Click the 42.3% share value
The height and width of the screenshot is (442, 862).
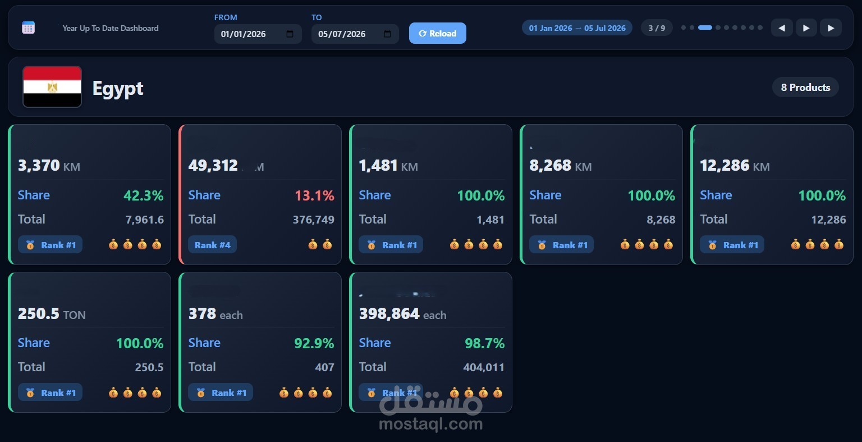coord(144,195)
